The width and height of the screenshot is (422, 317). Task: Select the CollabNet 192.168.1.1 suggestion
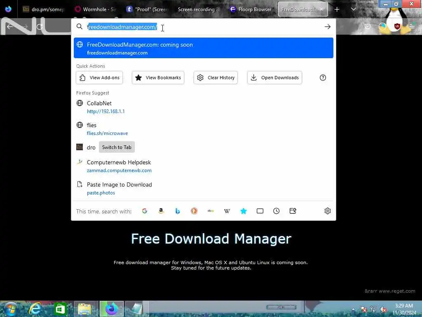204,107
